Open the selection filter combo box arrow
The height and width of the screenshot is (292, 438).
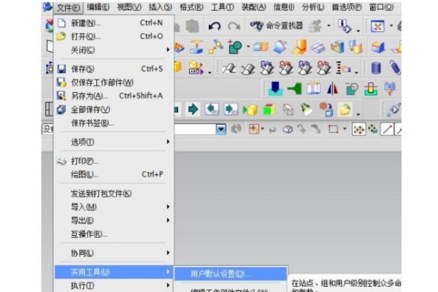click(221, 129)
